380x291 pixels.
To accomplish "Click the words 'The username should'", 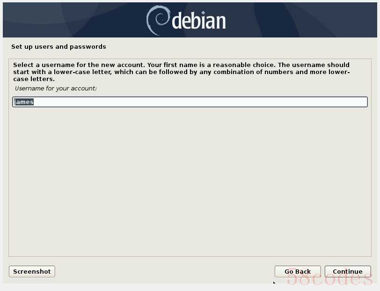I will pyautogui.click(x=314, y=65).
